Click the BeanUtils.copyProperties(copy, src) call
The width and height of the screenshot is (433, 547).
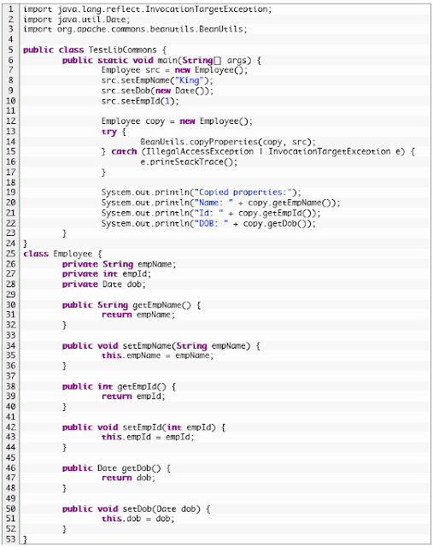point(228,142)
